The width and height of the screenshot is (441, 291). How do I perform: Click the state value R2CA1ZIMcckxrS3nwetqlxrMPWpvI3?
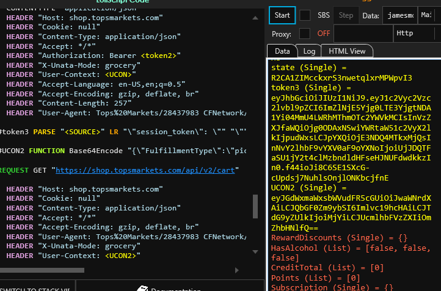point(341,78)
